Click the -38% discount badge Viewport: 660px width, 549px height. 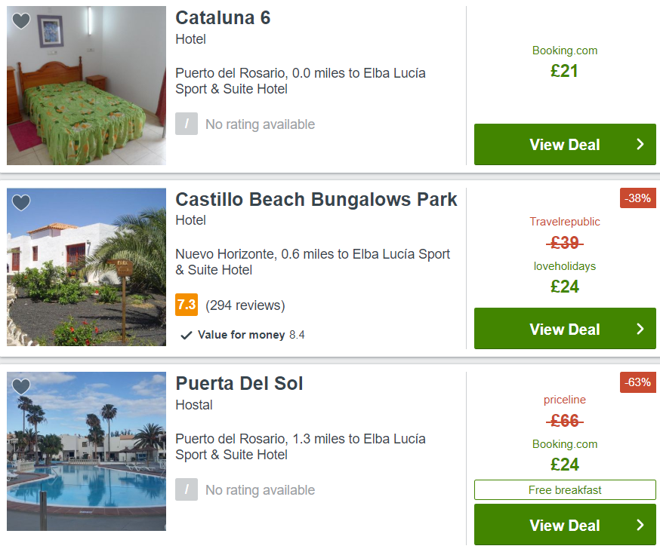(x=637, y=198)
